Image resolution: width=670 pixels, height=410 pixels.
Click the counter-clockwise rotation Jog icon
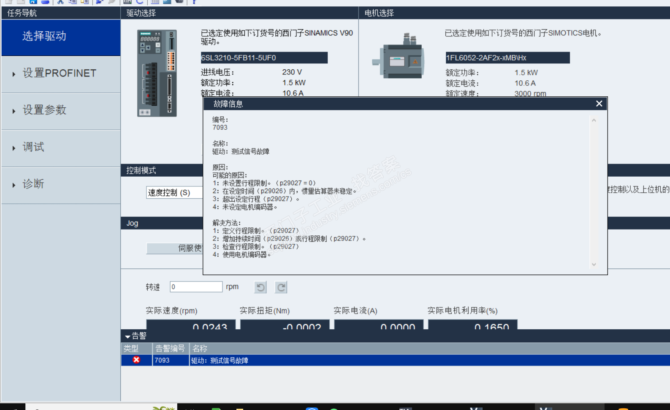(x=260, y=287)
